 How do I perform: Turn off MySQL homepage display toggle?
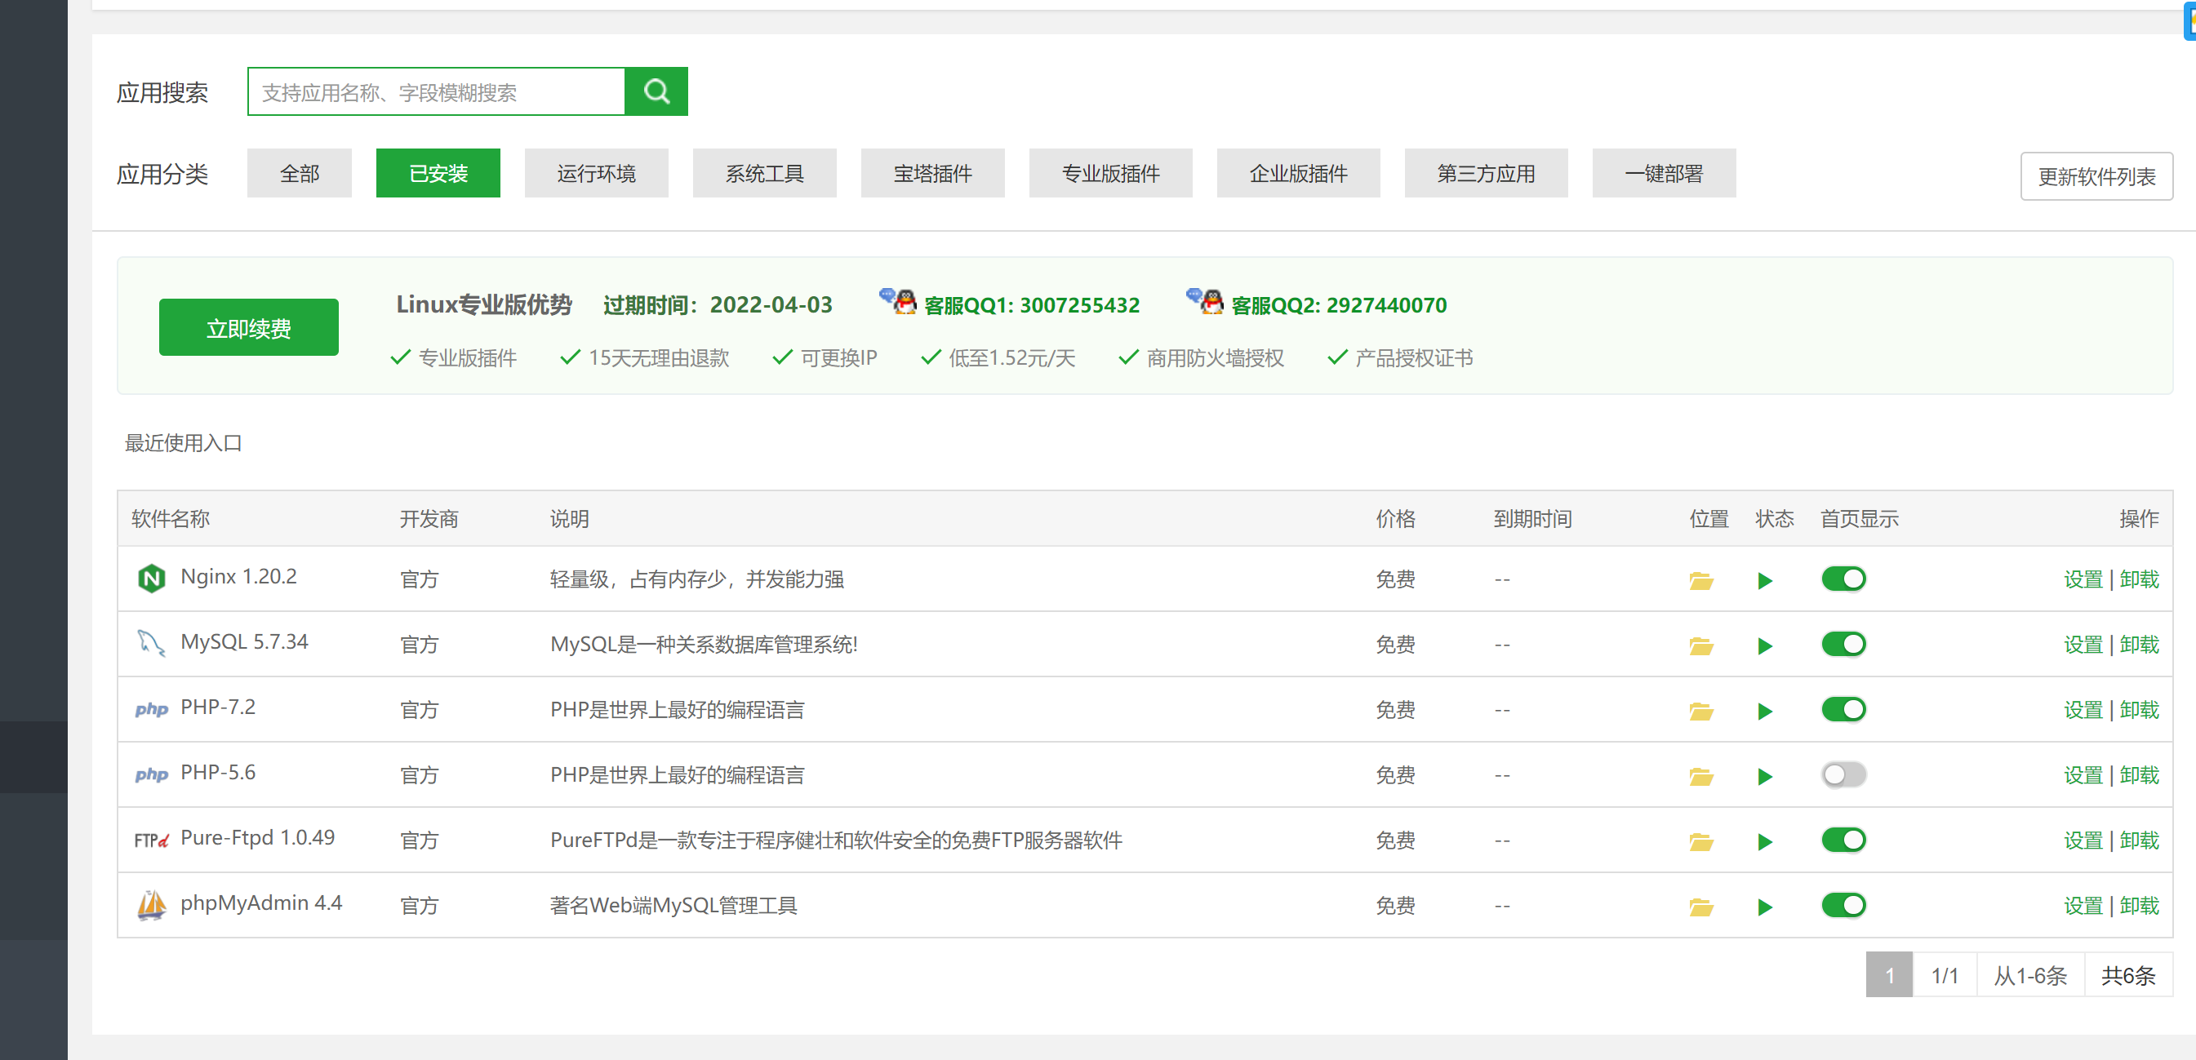point(1843,644)
